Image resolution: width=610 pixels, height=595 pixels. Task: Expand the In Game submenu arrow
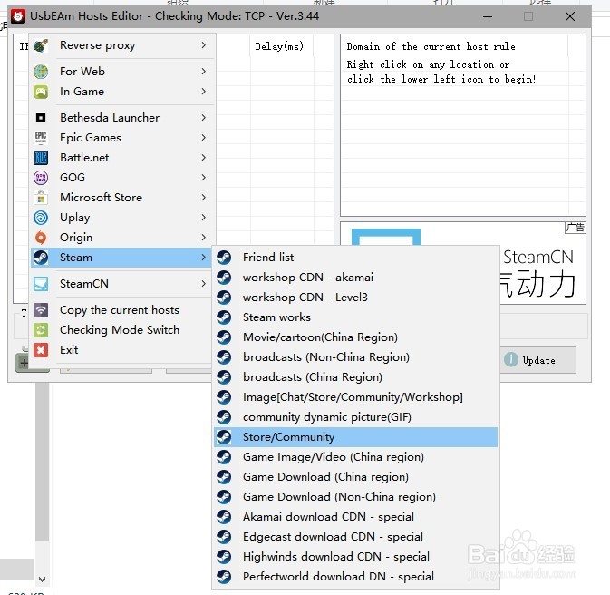tap(203, 92)
